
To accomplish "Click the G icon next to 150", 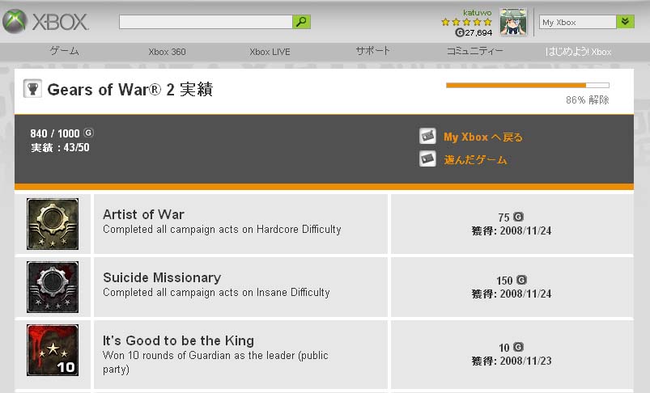I will tap(521, 280).
